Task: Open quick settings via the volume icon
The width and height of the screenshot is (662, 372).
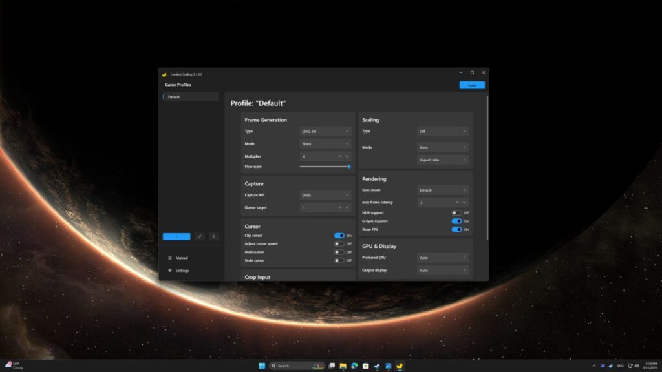Action: coord(637,366)
